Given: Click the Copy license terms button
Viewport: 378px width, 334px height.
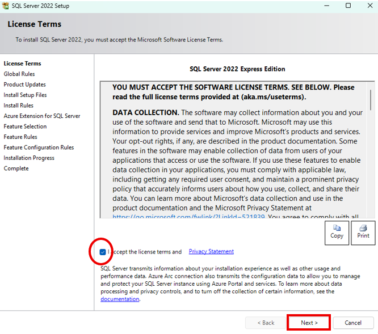Looking at the screenshot, I should click(x=337, y=232).
